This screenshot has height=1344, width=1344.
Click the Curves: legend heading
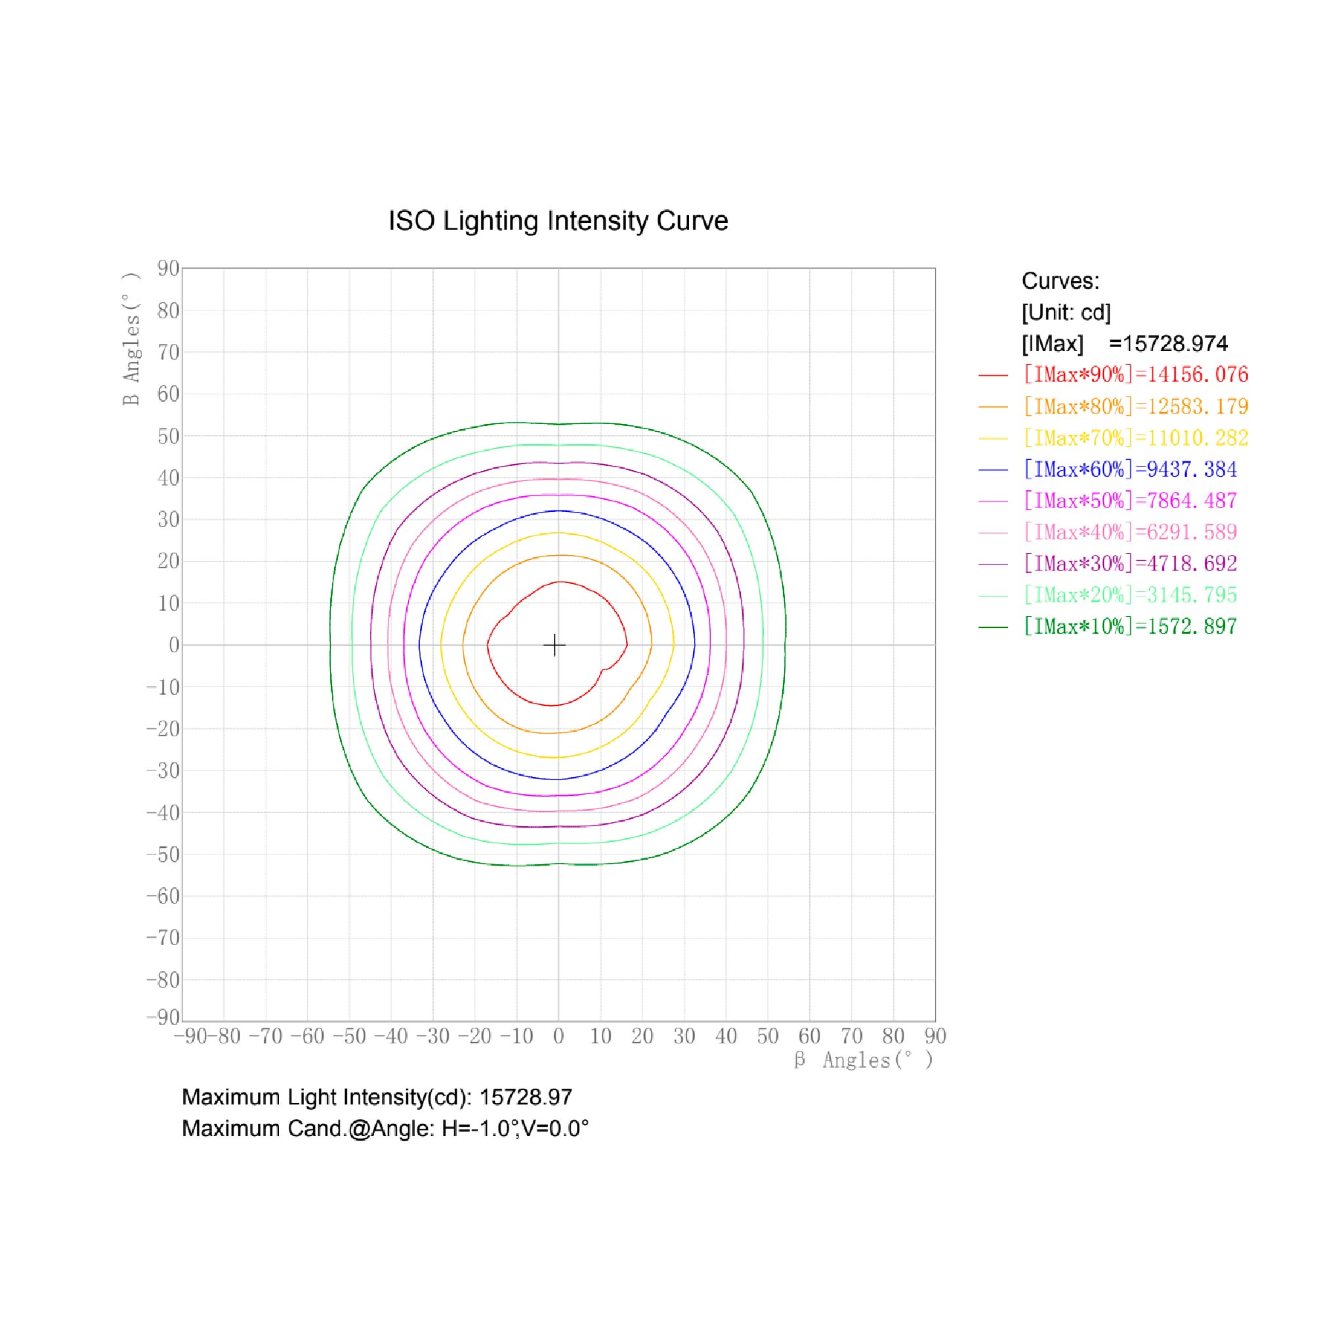point(1060,281)
